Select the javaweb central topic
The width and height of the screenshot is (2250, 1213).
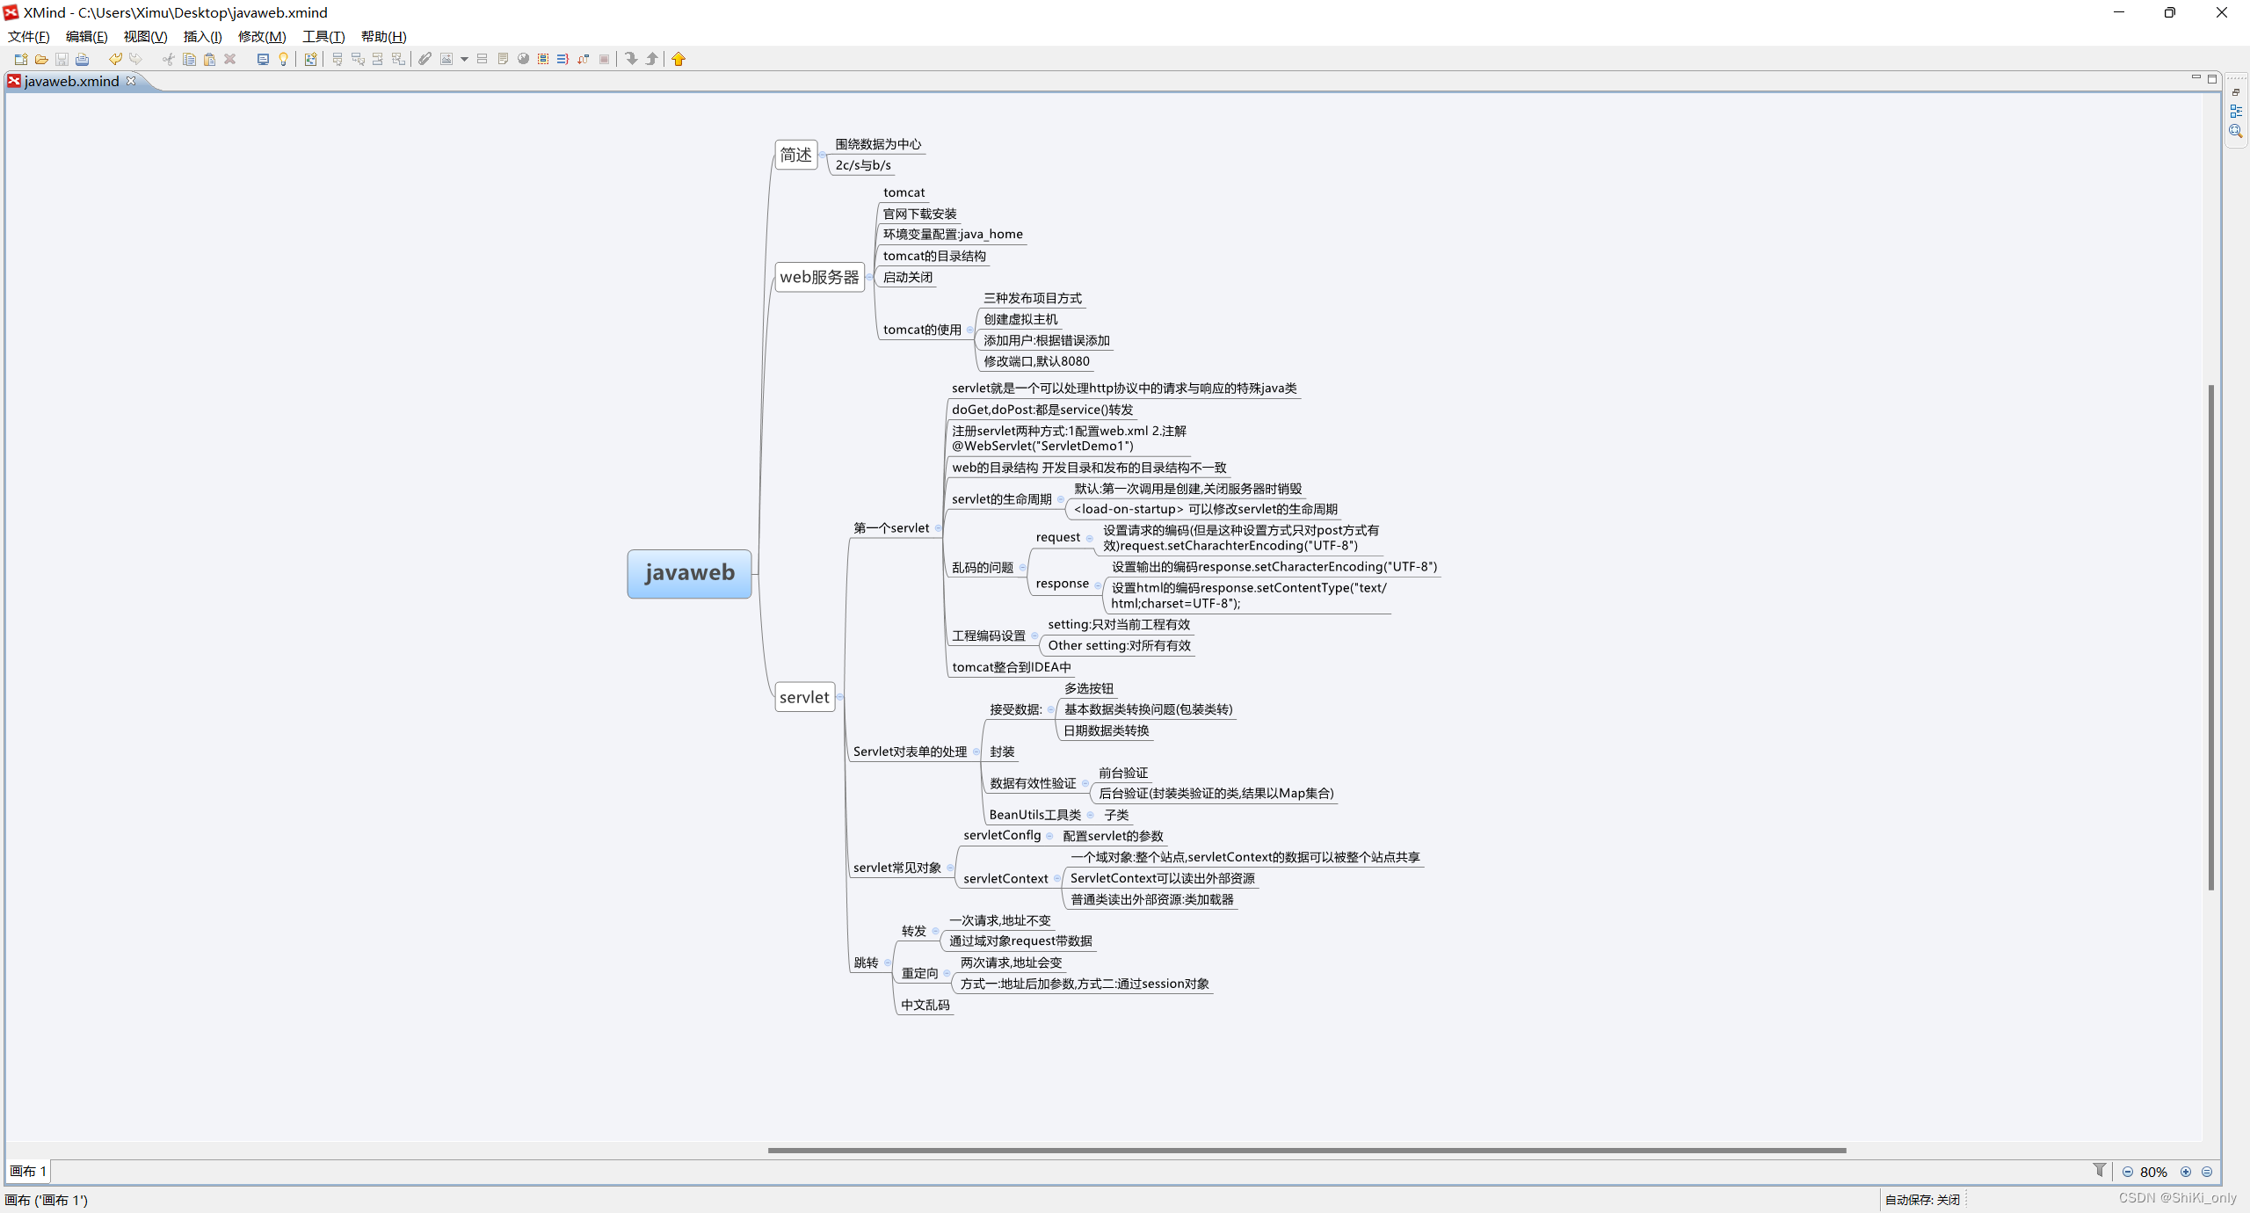[x=689, y=573]
